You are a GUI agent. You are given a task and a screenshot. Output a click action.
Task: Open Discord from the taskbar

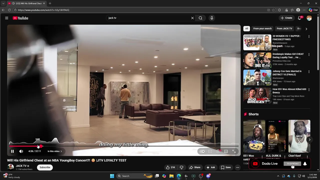(208, 176)
